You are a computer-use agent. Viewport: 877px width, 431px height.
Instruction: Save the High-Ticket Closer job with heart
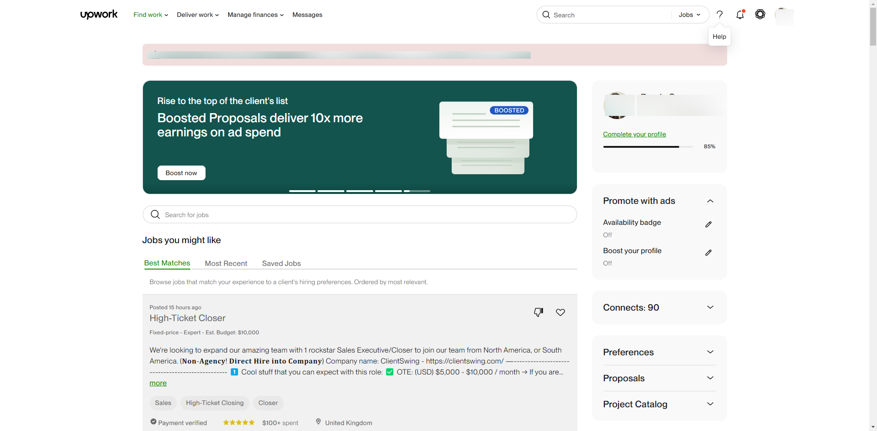tap(560, 312)
